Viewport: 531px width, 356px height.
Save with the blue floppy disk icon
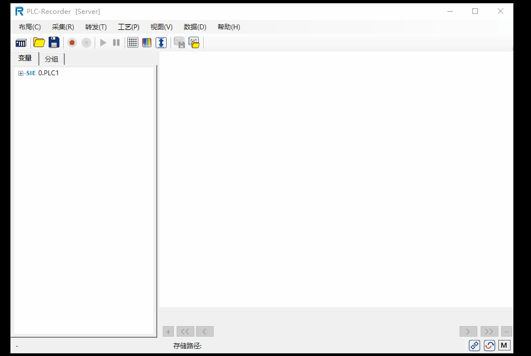click(54, 43)
